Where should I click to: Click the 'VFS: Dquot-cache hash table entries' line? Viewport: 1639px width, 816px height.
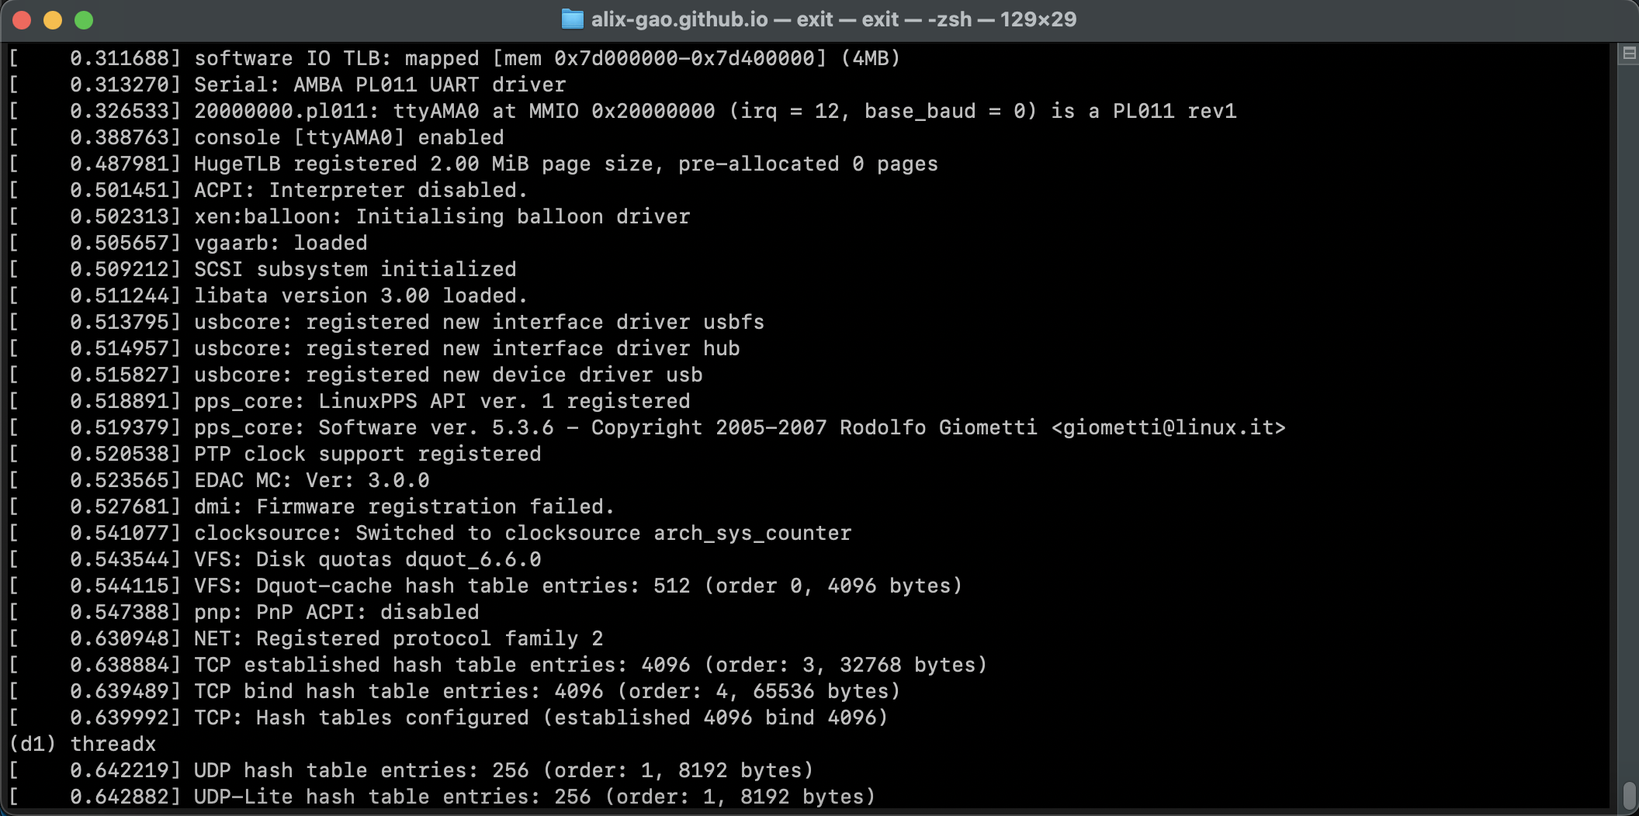pos(486,586)
